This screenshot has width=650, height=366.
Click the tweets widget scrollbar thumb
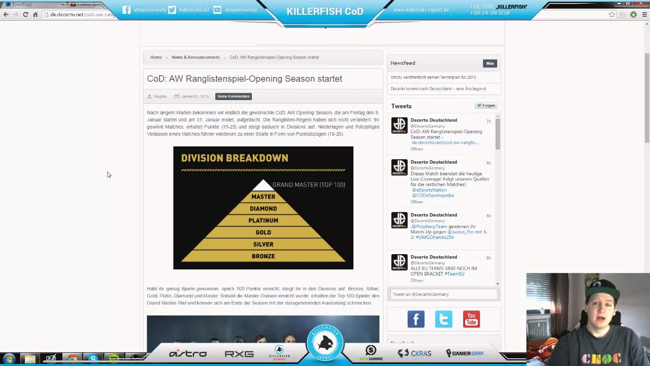pyautogui.click(x=498, y=134)
